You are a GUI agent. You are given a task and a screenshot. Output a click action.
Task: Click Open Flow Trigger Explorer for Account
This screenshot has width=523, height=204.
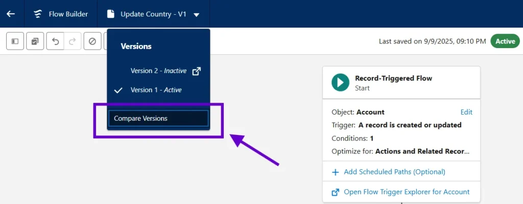click(407, 192)
